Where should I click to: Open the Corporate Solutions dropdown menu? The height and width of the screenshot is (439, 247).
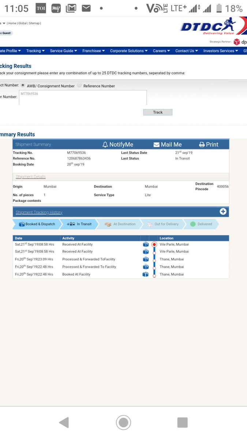129,51
